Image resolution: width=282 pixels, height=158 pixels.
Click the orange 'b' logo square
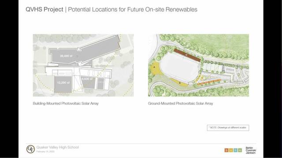[x=226, y=150]
